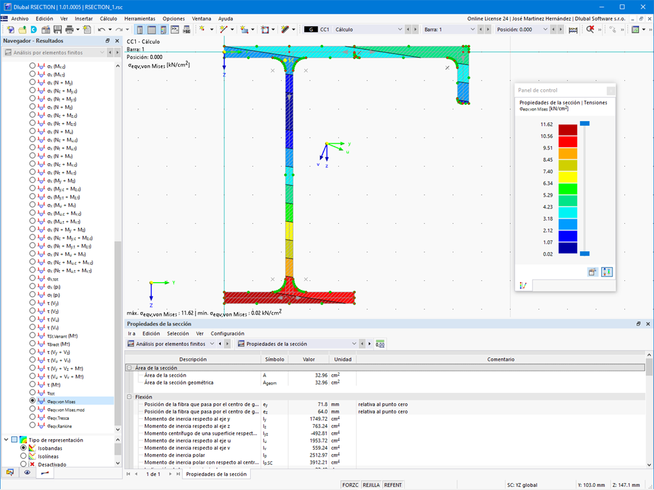Toggle the Navigator panel toolbar icon
This screenshot has width=654, height=490.
140,30
